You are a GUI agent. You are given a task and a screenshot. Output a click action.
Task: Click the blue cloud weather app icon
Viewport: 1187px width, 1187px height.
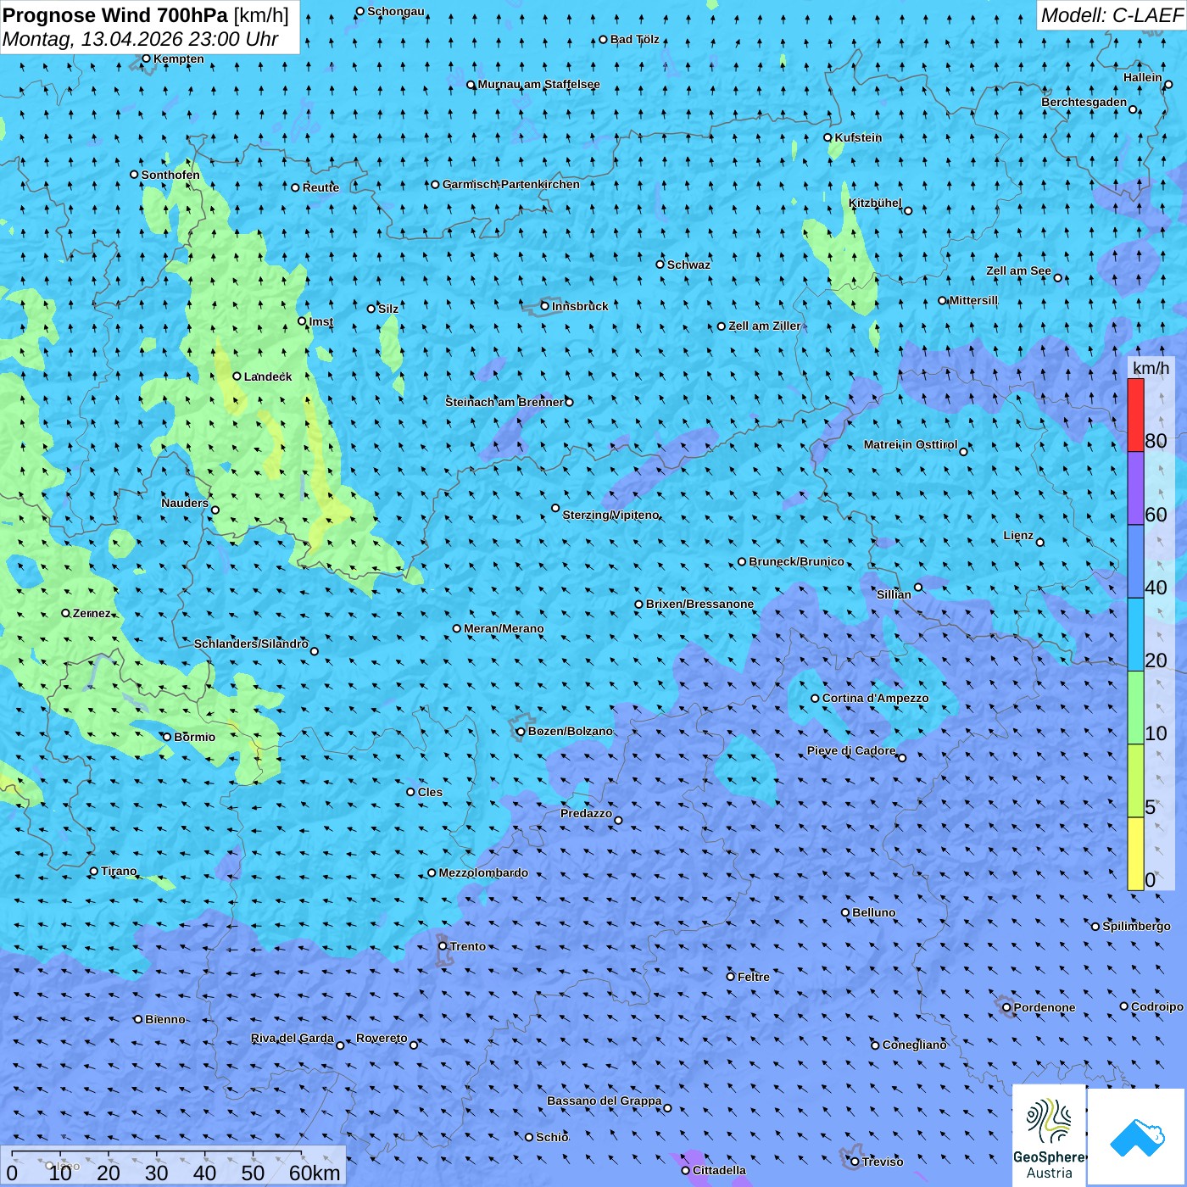coord(1137,1137)
